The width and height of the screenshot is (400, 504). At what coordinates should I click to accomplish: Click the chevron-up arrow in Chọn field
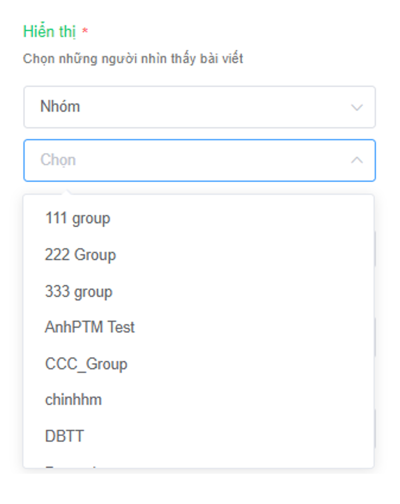357,160
